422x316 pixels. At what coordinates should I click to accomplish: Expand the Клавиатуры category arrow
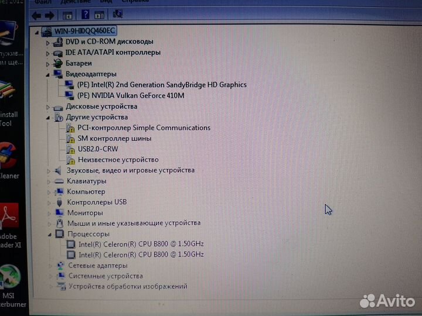[x=49, y=182]
